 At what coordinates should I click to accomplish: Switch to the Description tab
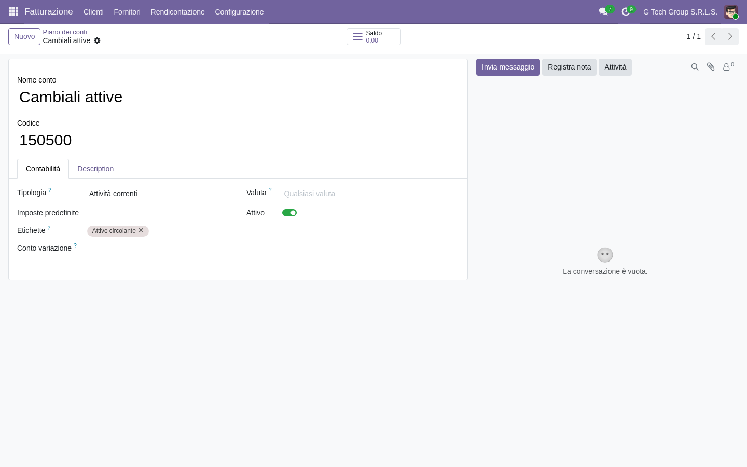click(95, 169)
